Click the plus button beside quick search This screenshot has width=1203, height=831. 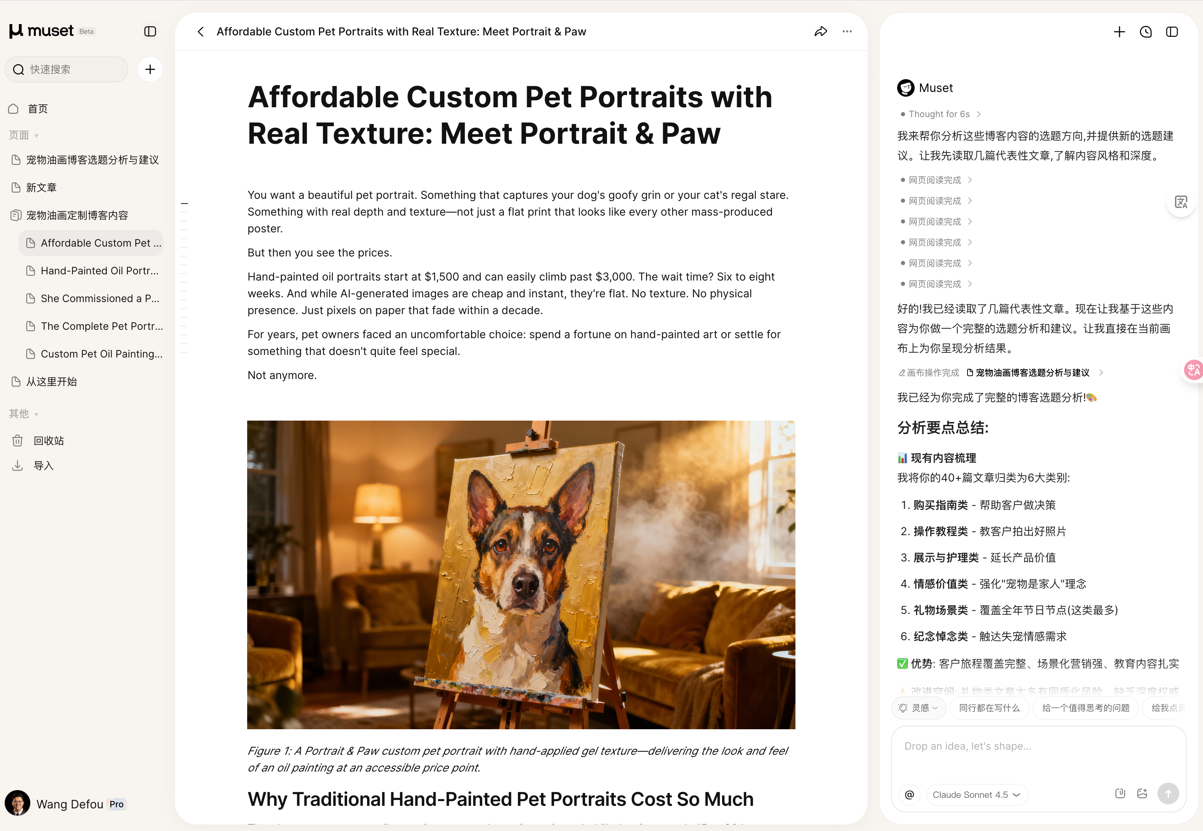coord(150,69)
